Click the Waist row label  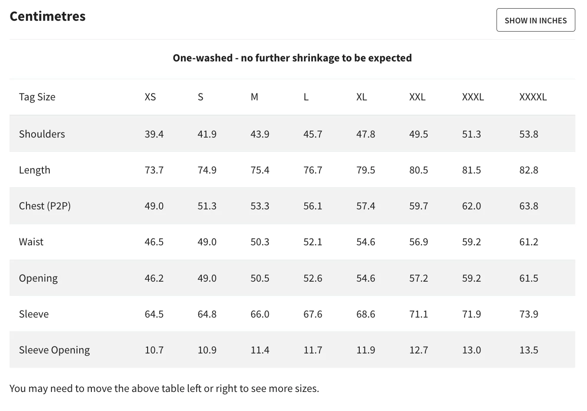coord(31,242)
